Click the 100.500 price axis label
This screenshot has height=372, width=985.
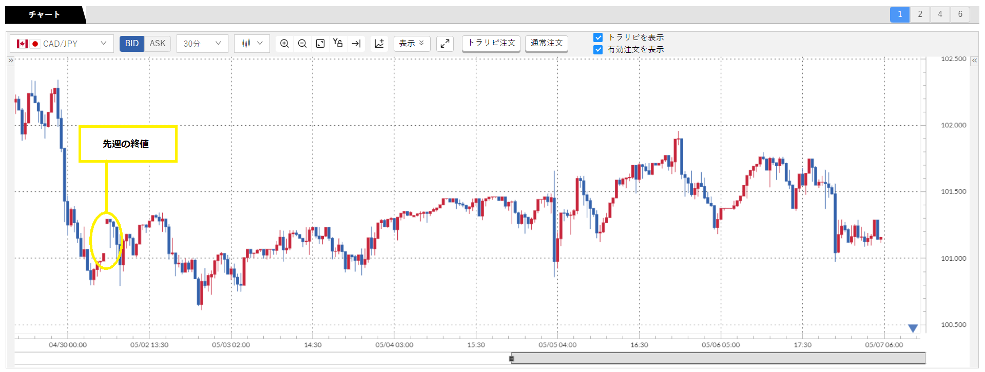[953, 325]
